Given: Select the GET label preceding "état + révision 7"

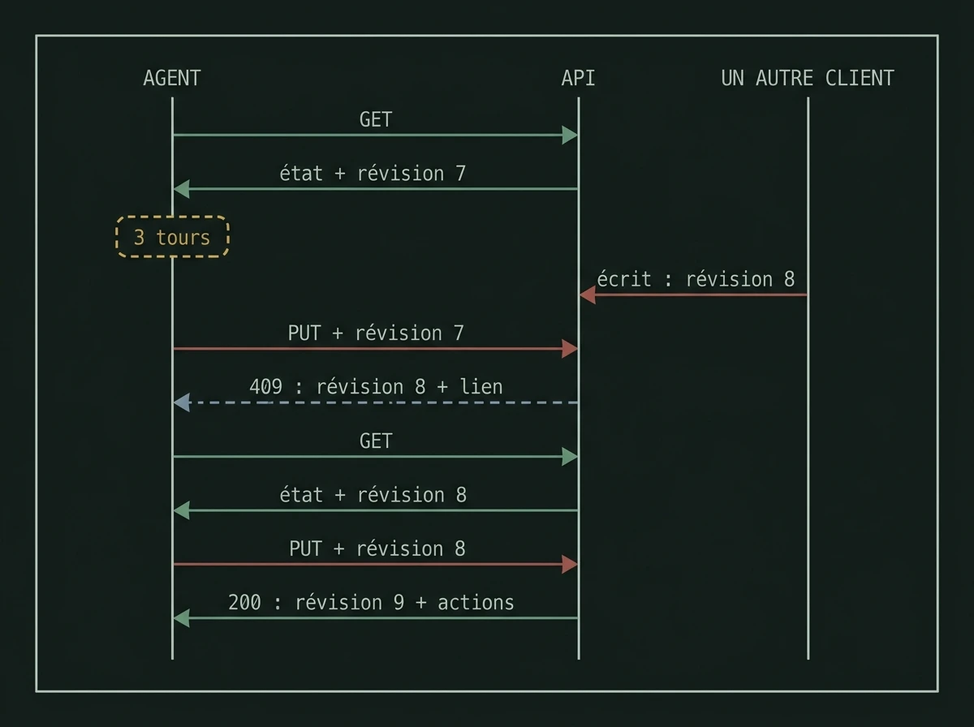Looking at the screenshot, I should [376, 119].
